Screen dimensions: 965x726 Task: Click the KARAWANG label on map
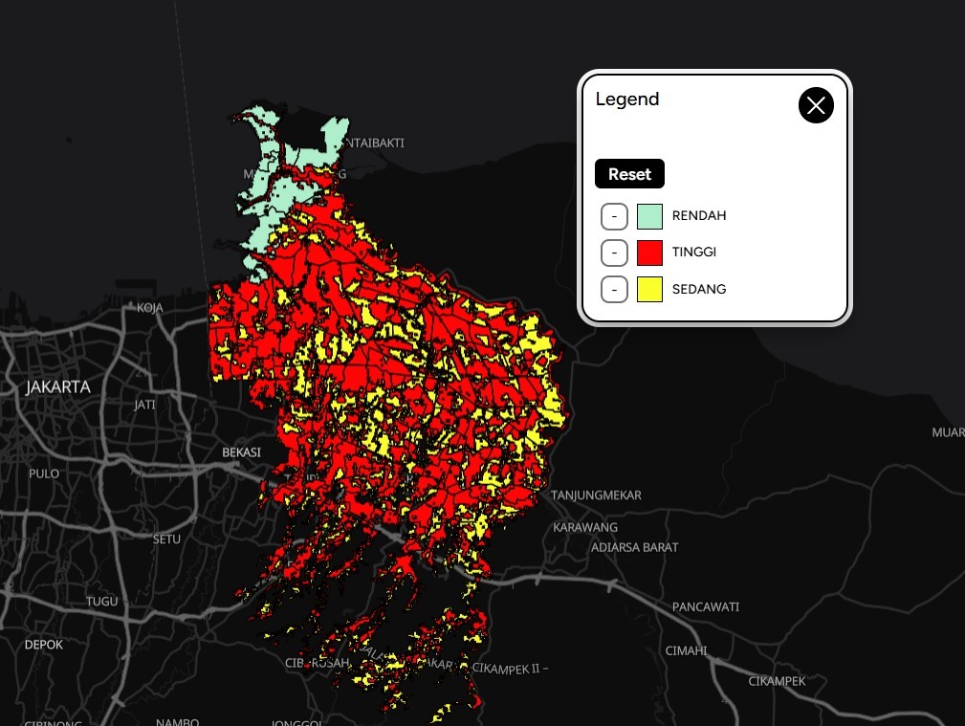point(585,528)
